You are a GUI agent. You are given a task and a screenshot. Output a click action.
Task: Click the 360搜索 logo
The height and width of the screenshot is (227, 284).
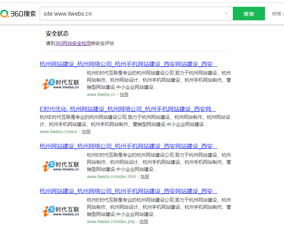(x=18, y=14)
